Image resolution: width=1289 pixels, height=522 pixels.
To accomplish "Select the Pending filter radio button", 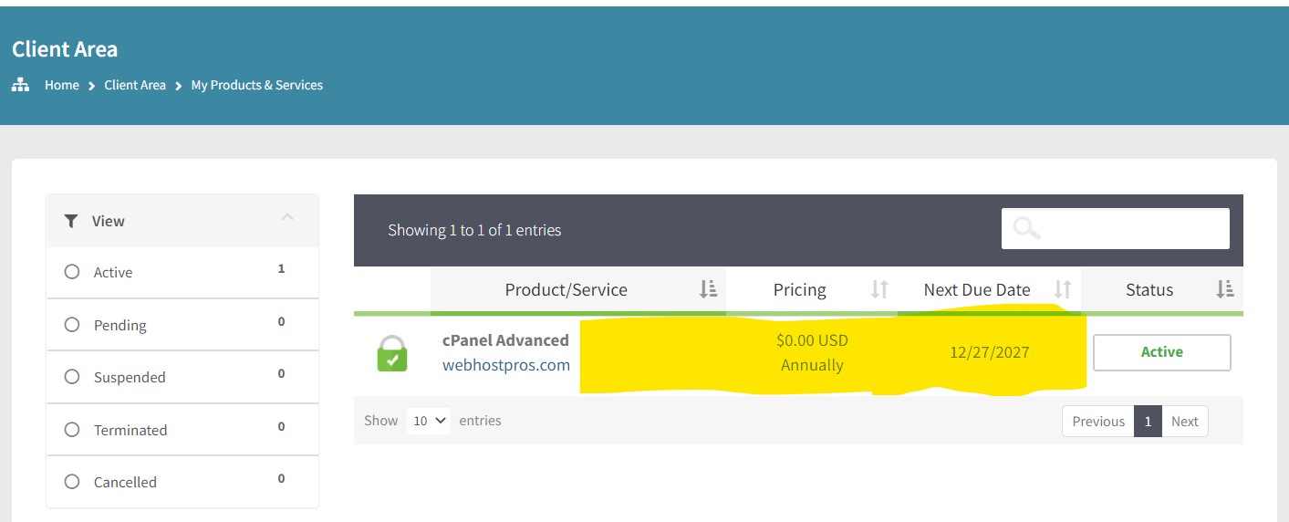I will (72, 325).
